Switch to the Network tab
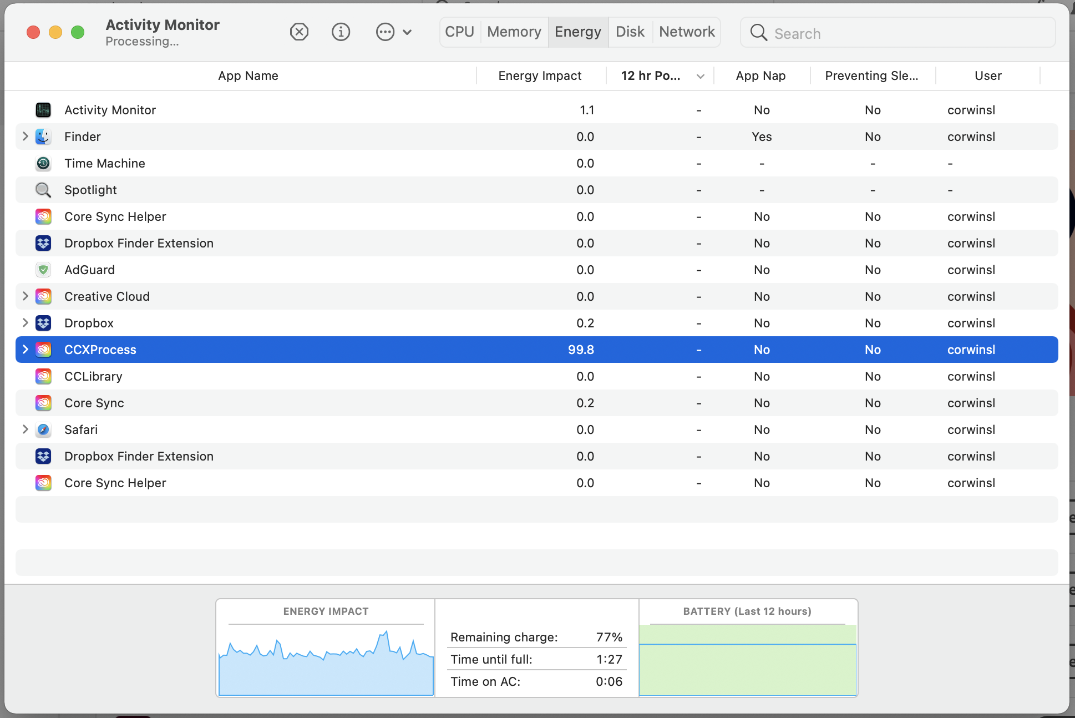This screenshot has width=1075, height=718. (686, 32)
